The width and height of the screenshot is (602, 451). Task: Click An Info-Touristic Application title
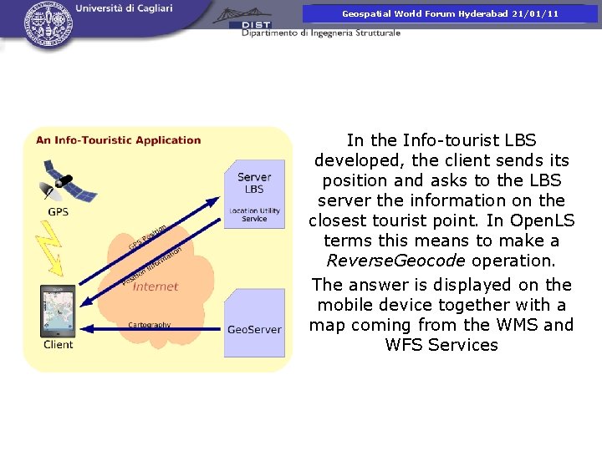pos(118,140)
